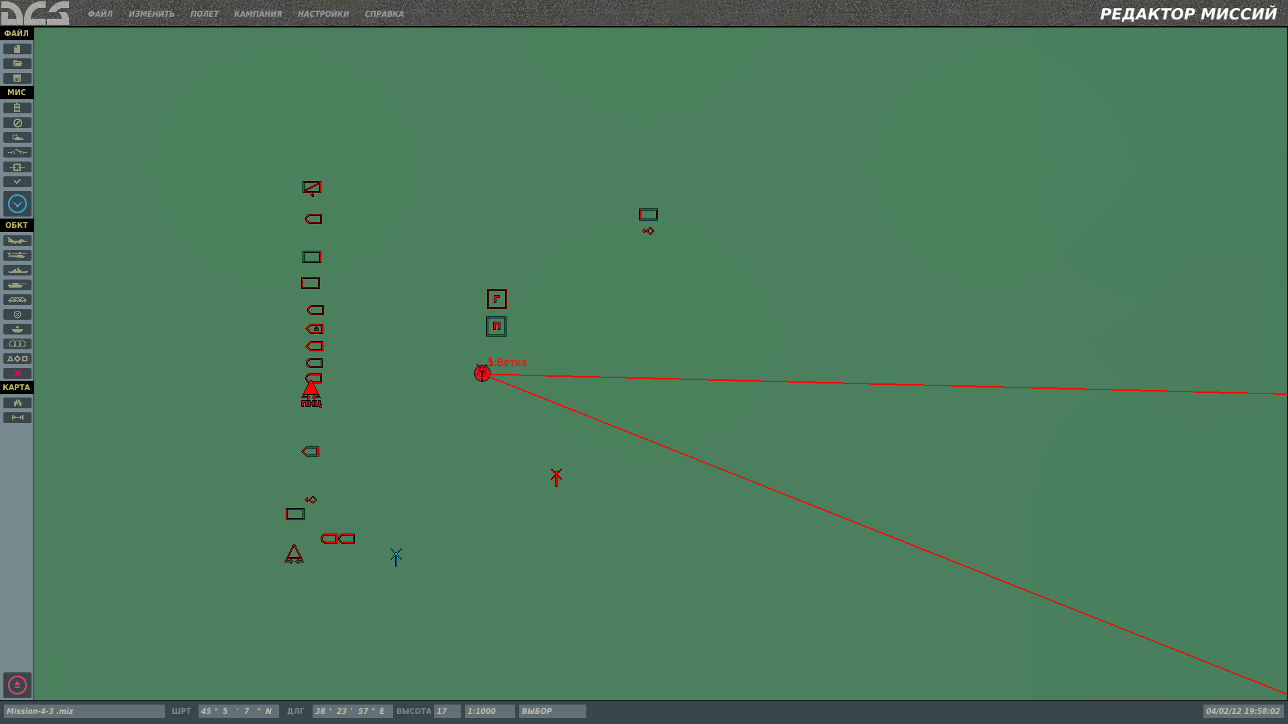Screen dimensions: 1288x724
Task: Click the Mission-4-3 .miz filename field
Action: [x=84, y=711]
